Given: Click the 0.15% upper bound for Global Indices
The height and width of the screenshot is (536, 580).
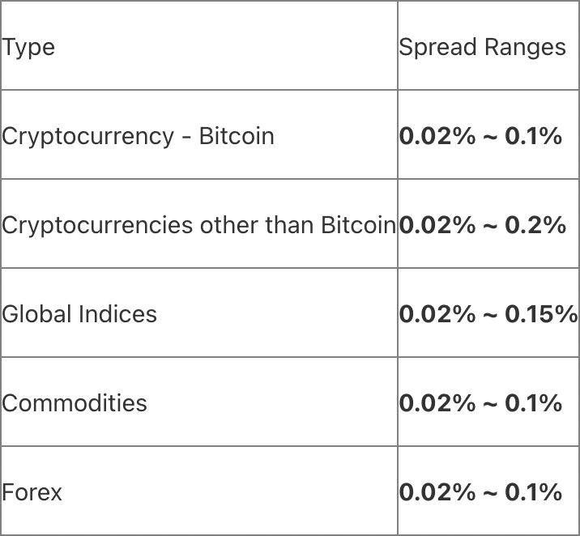Looking at the screenshot, I should pyautogui.click(x=541, y=313).
